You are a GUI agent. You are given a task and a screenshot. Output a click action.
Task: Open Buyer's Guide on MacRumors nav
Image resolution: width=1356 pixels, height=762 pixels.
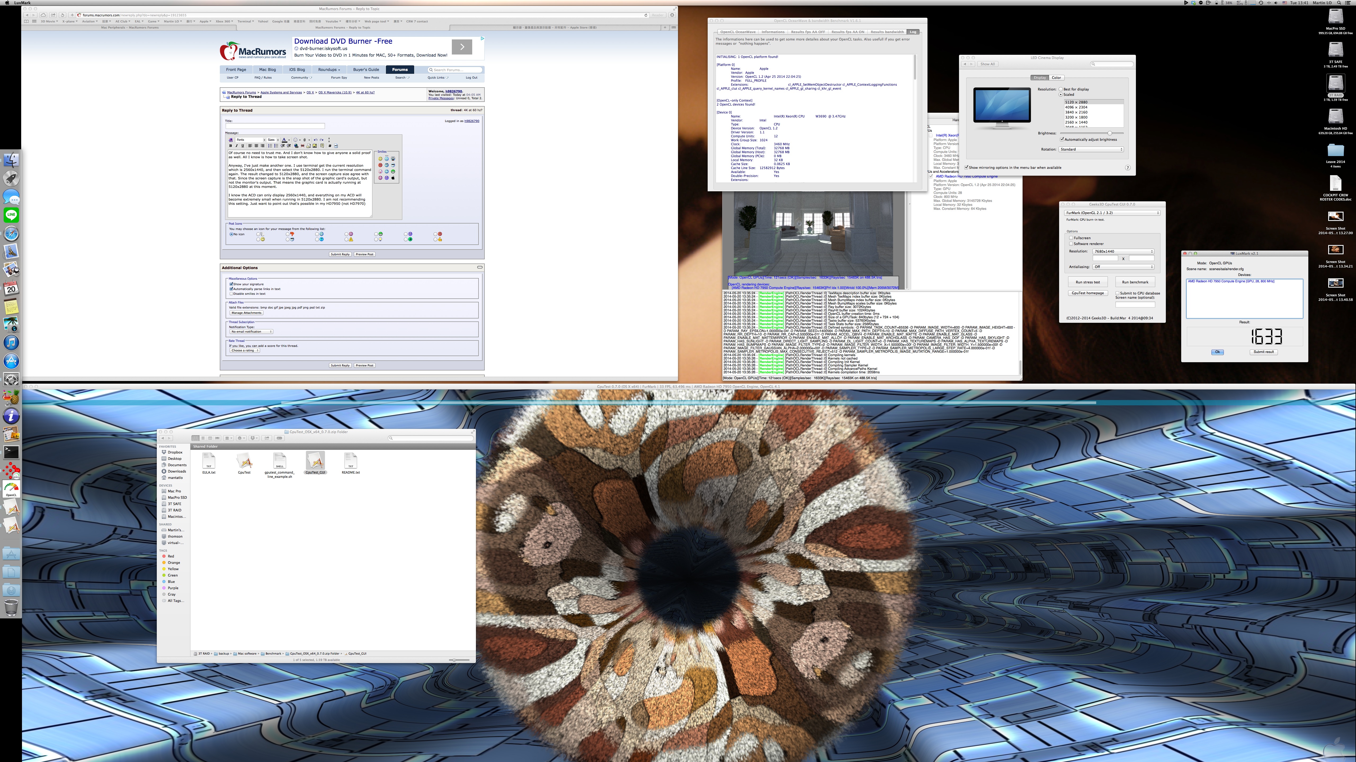pos(366,69)
